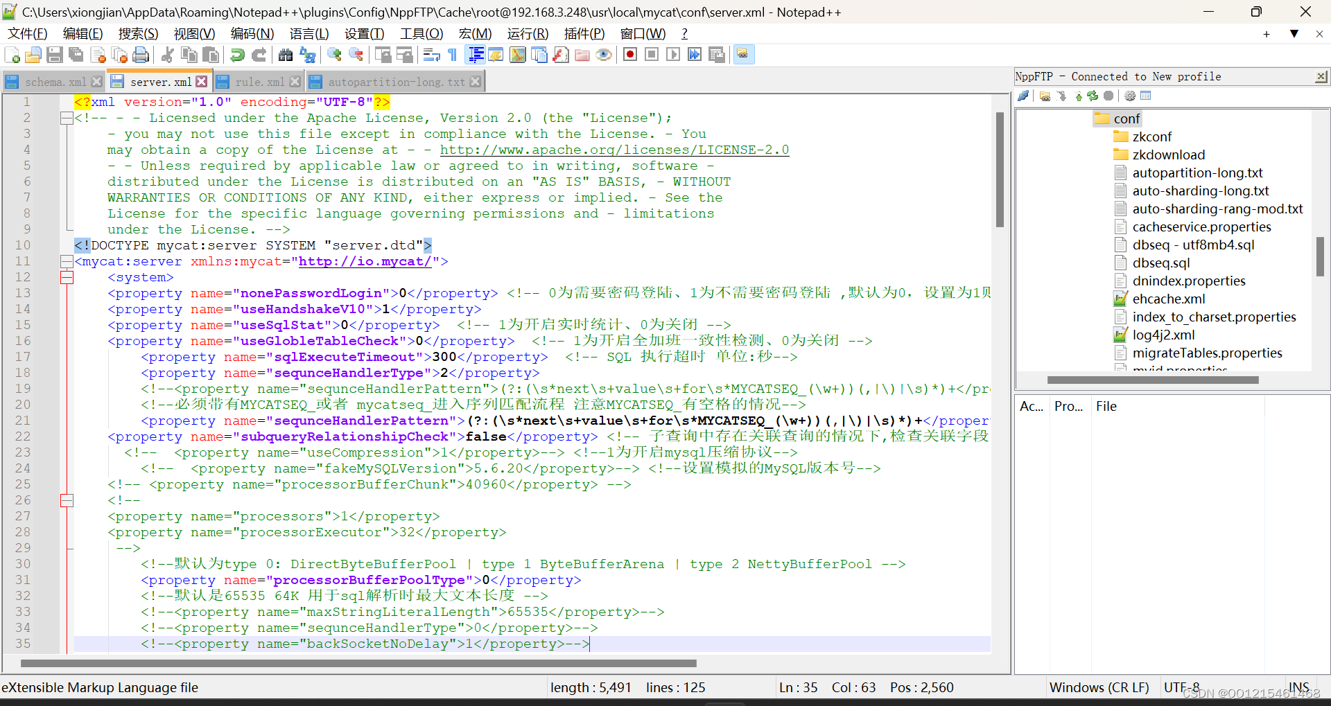
Task: Collapse the comment fold on line 26
Action: (67, 500)
